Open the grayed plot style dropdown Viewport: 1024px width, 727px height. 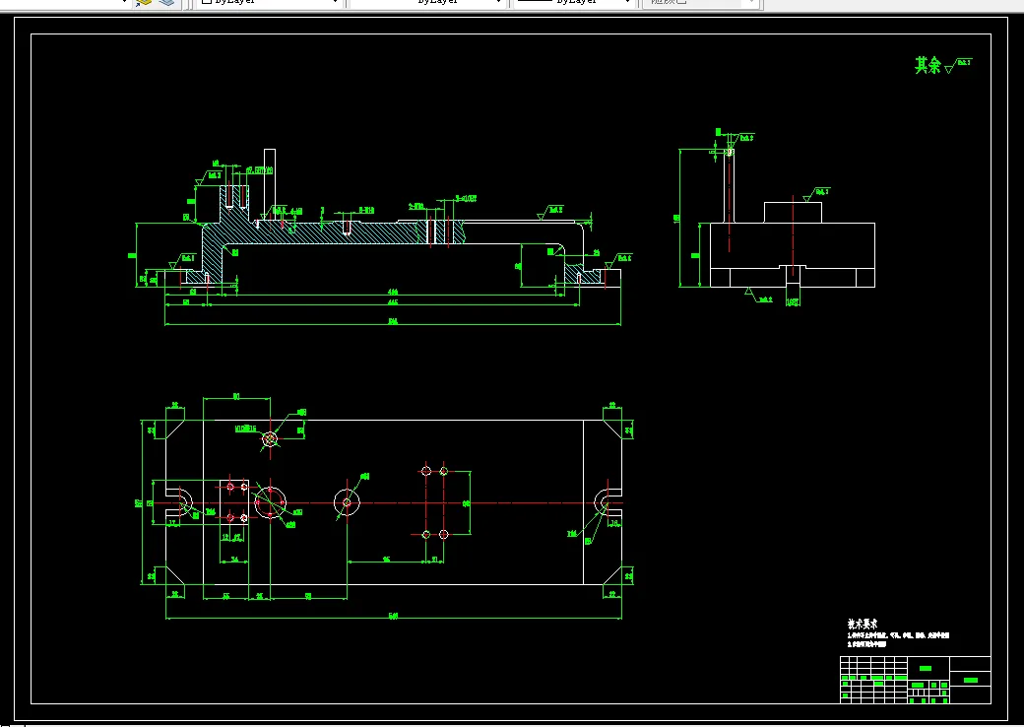click(x=701, y=3)
